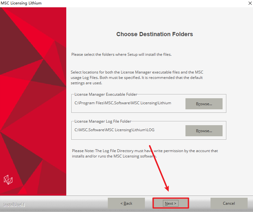253x212 pixels.
Task: Click the red arrow annotation pointing at Next
Action: (x=159, y=168)
